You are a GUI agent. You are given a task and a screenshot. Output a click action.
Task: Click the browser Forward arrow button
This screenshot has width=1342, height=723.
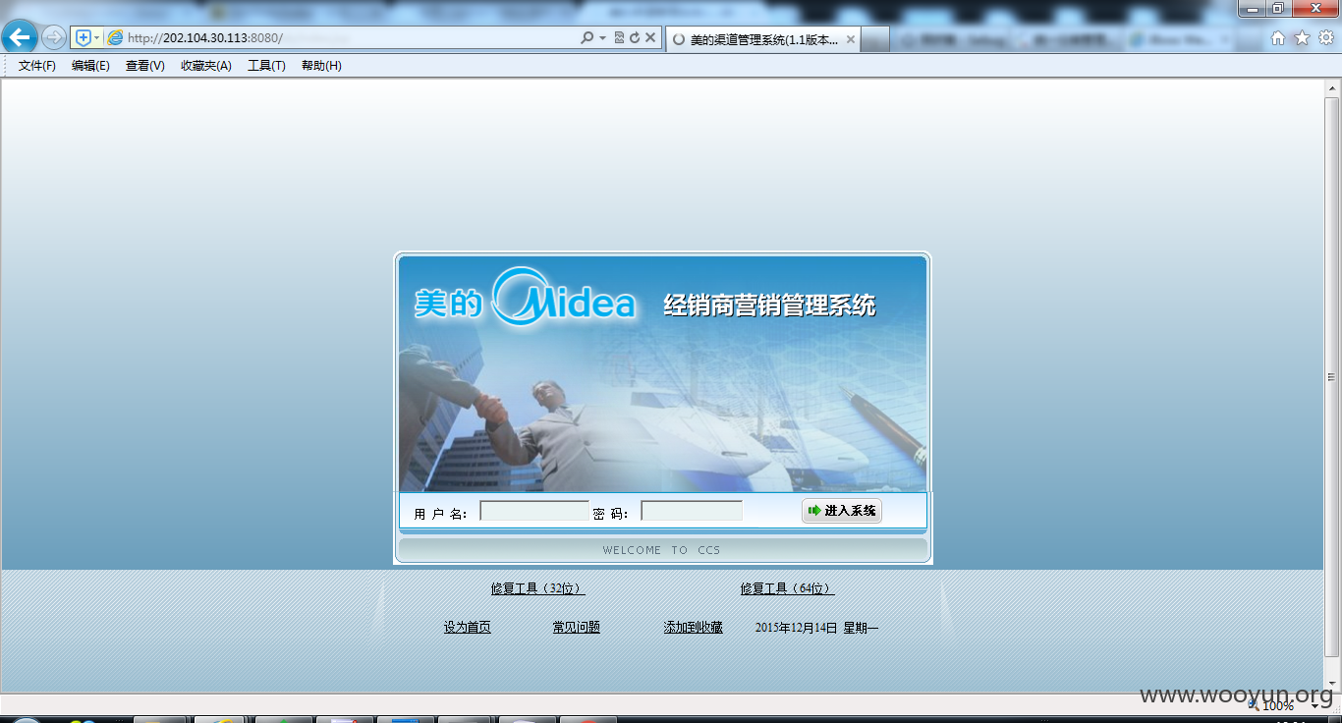54,37
